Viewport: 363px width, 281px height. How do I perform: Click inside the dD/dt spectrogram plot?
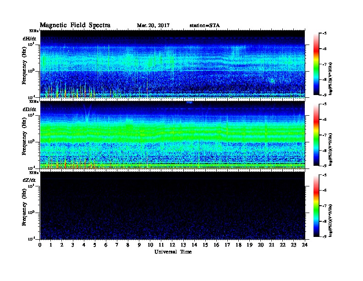coord(172,135)
